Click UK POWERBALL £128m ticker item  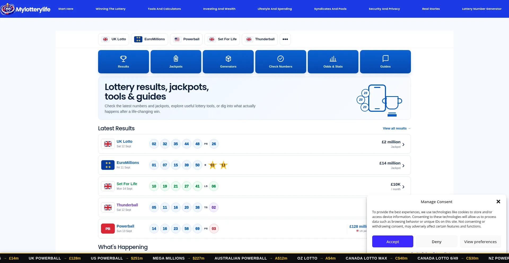[55, 258]
